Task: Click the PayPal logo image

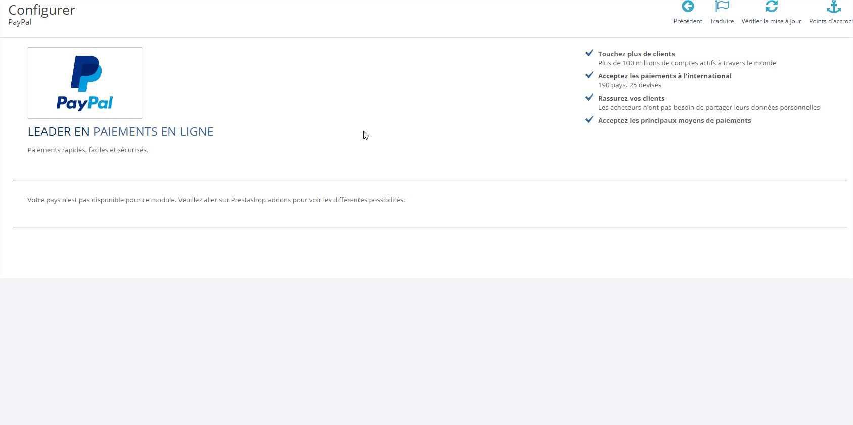Action: [x=85, y=83]
